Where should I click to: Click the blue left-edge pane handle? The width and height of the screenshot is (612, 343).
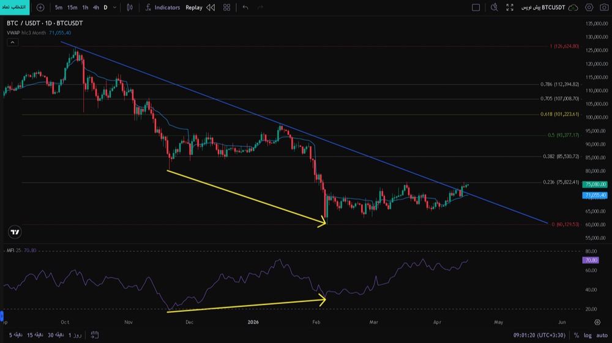click(2, 316)
